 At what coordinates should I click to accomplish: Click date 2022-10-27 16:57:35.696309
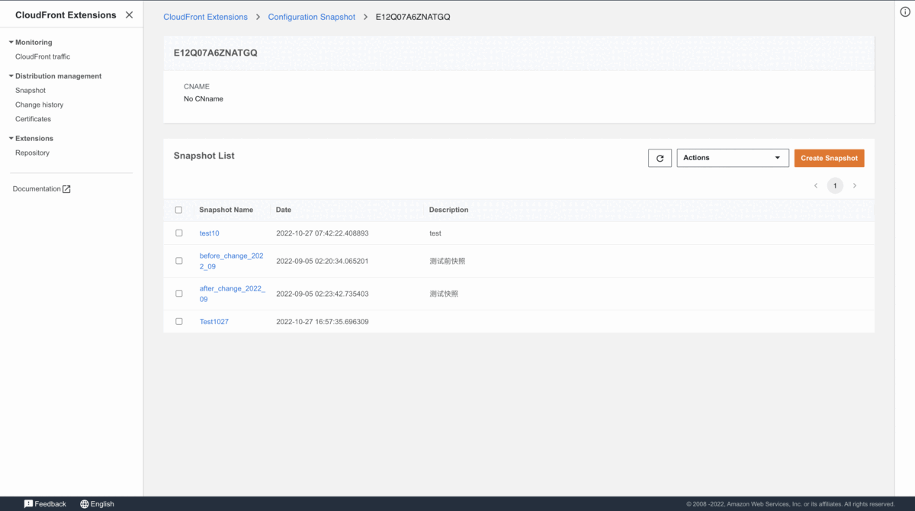click(x=323, y=322)
